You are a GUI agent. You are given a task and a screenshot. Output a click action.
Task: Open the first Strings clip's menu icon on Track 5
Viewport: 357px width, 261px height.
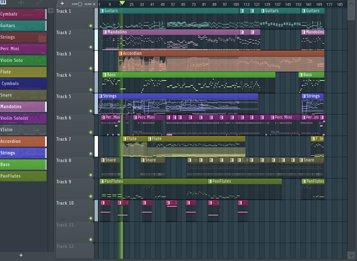tap(101, 96)
